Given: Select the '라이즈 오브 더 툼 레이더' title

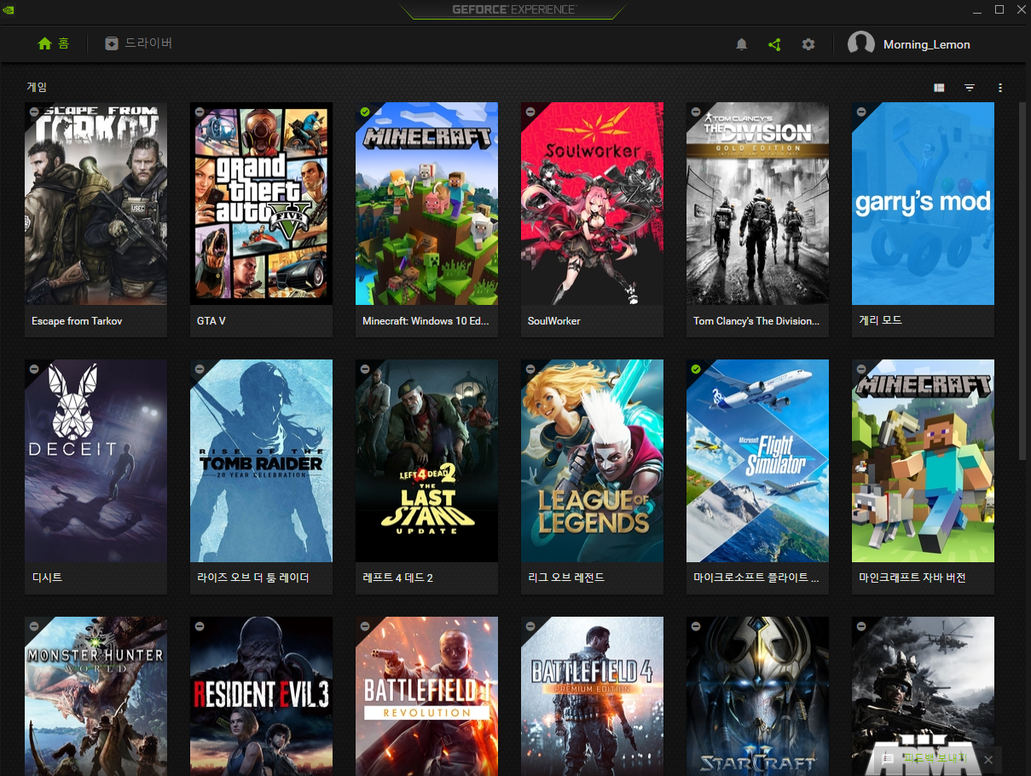Looking at the screenshot, I should click(x=252, y=578).
